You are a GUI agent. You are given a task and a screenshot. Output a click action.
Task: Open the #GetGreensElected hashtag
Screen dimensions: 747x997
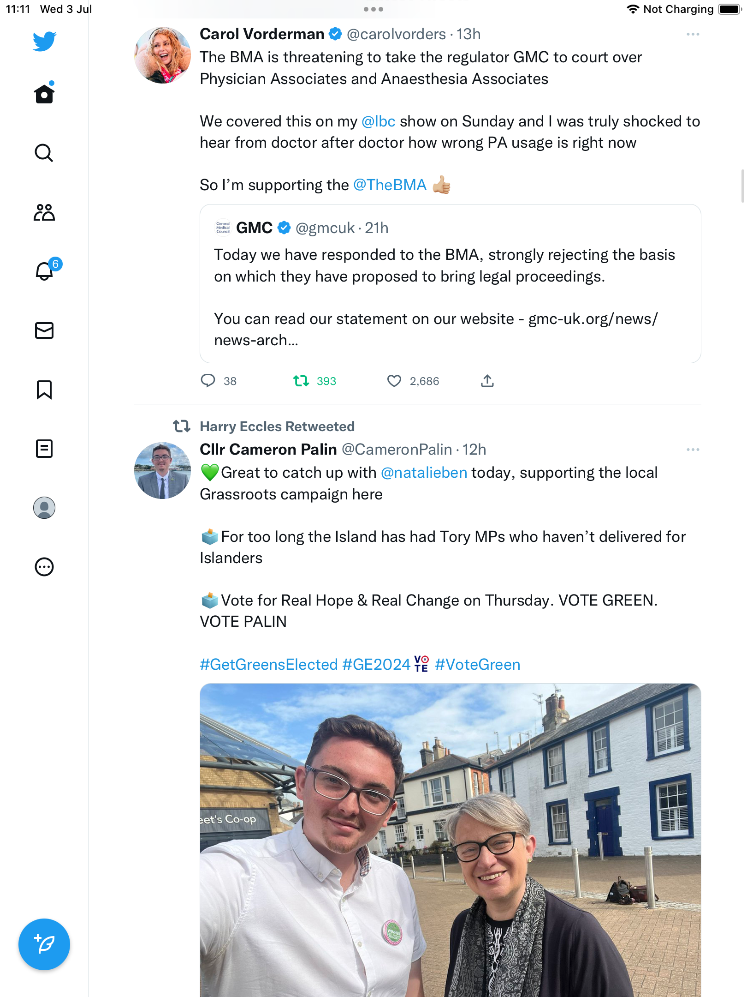269,665
